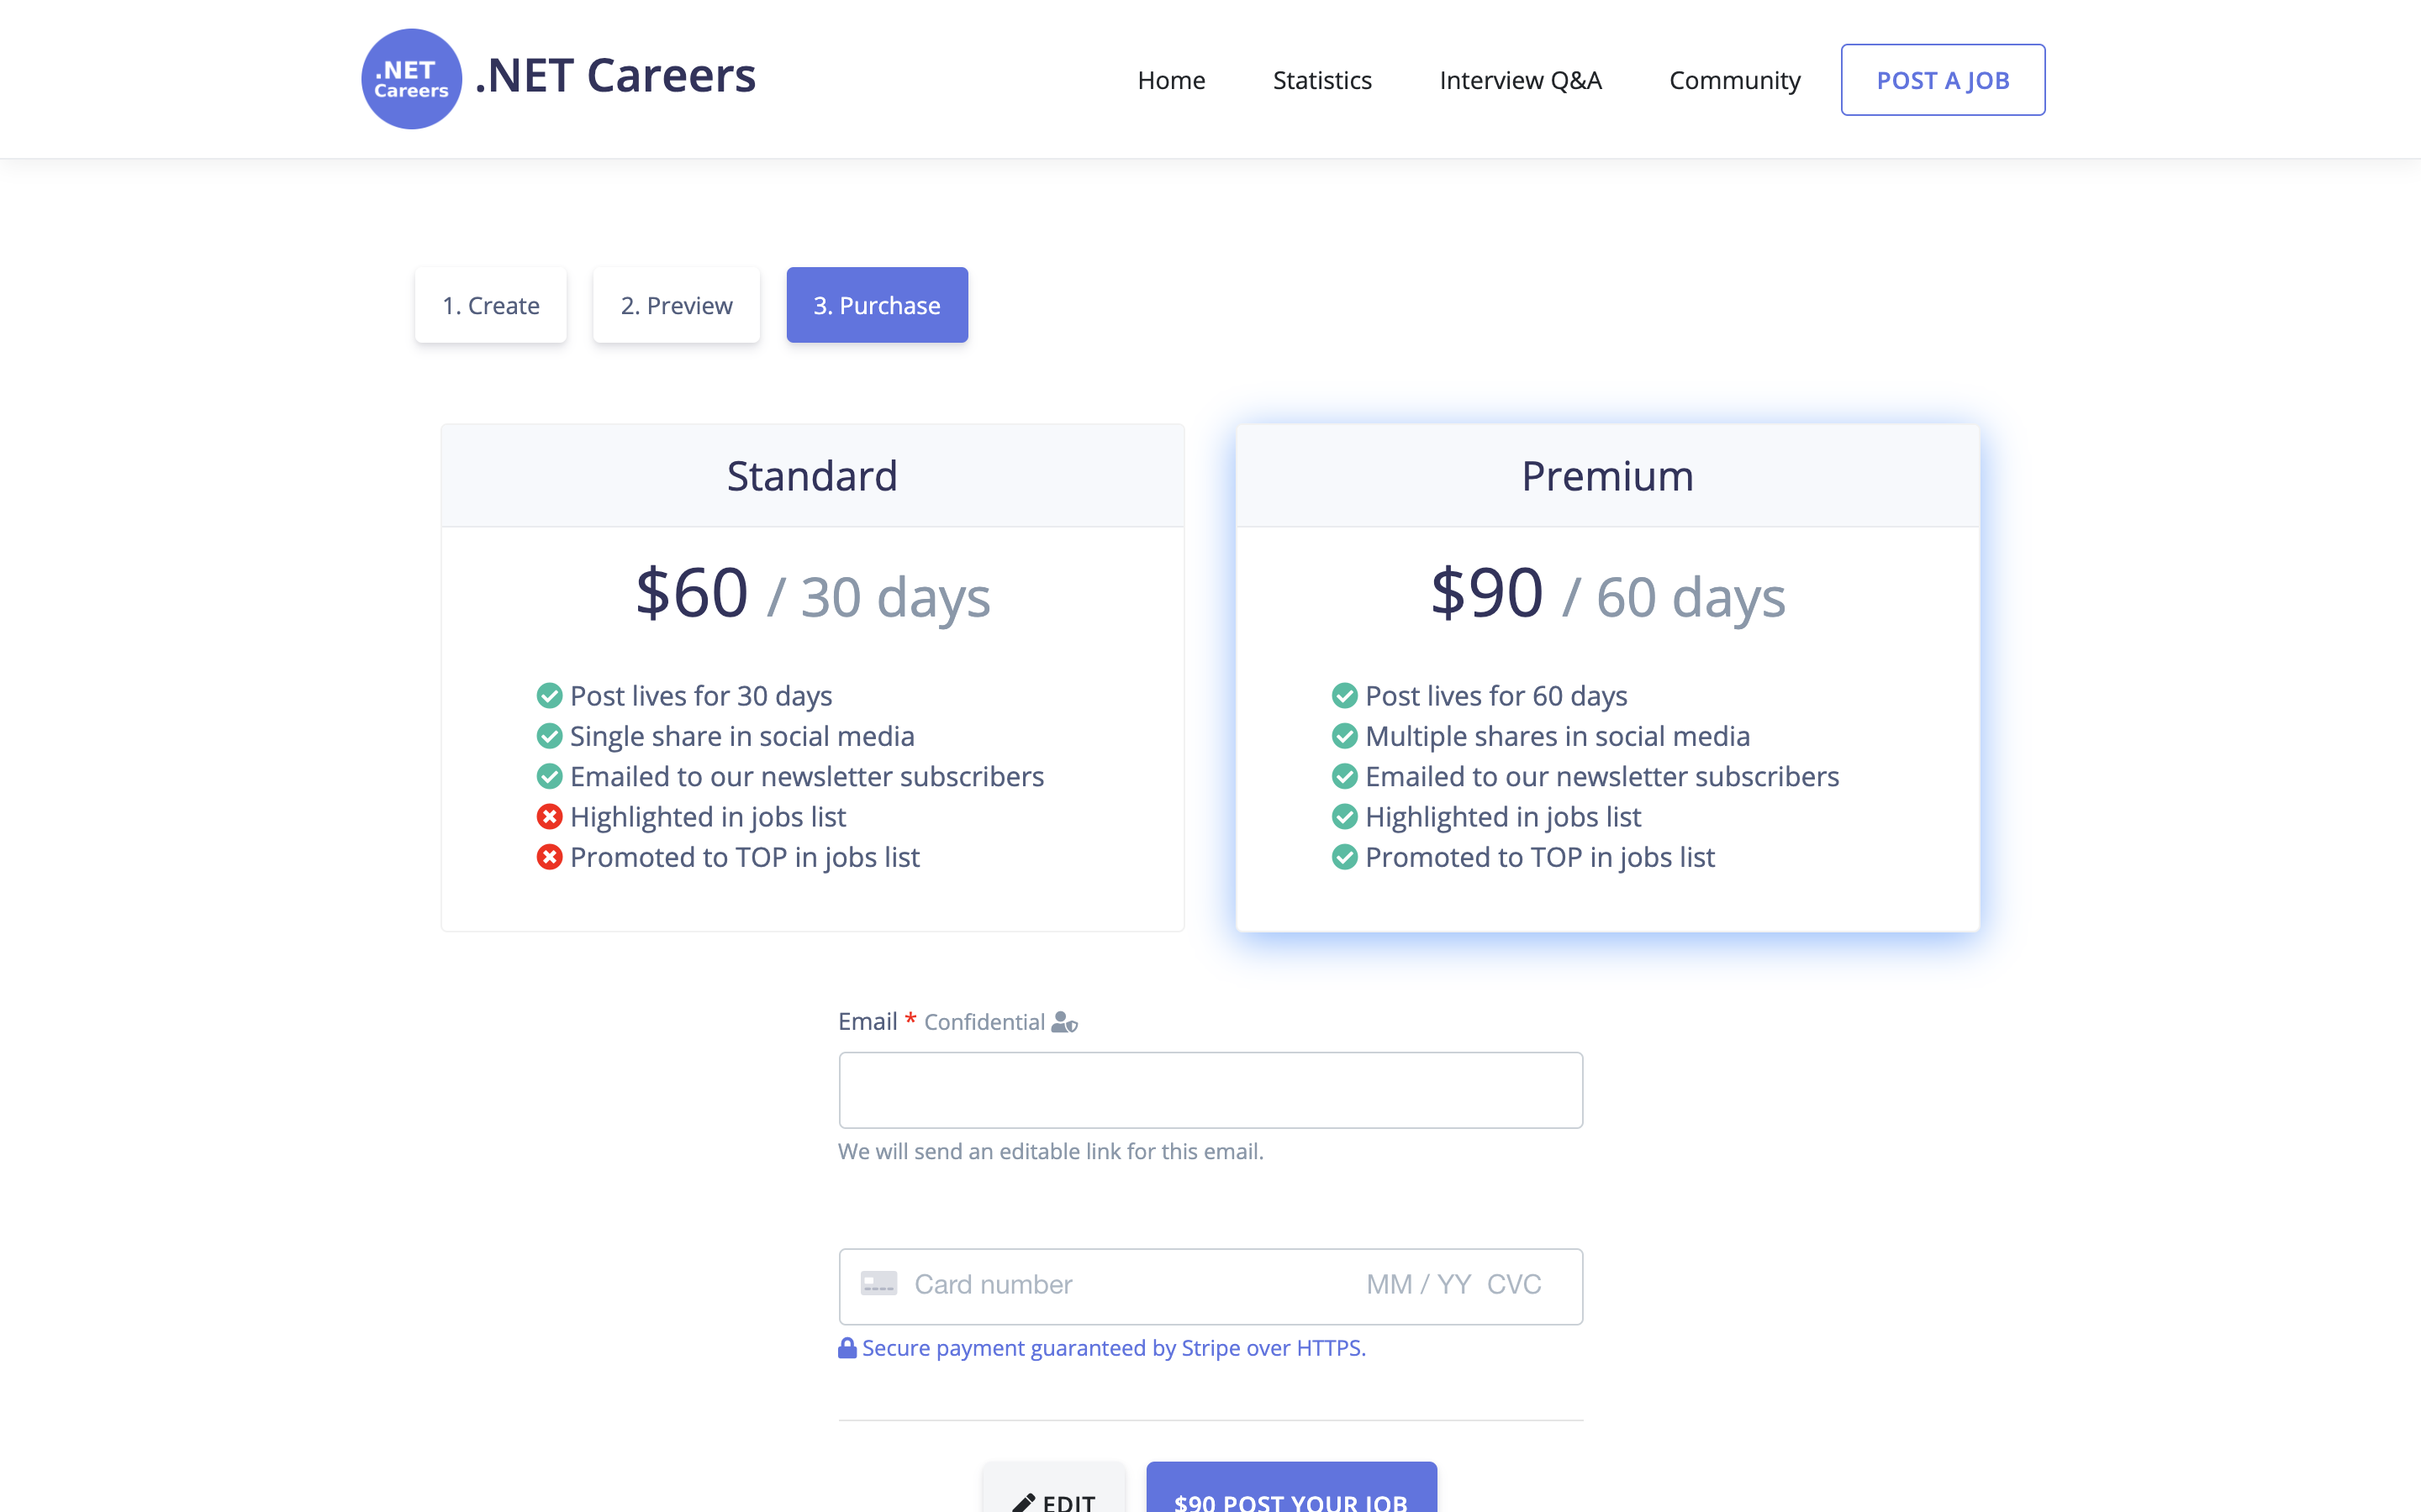Click the $90 POST YOUR JOB button

pyautogui.click(x=1290, y=1497)
